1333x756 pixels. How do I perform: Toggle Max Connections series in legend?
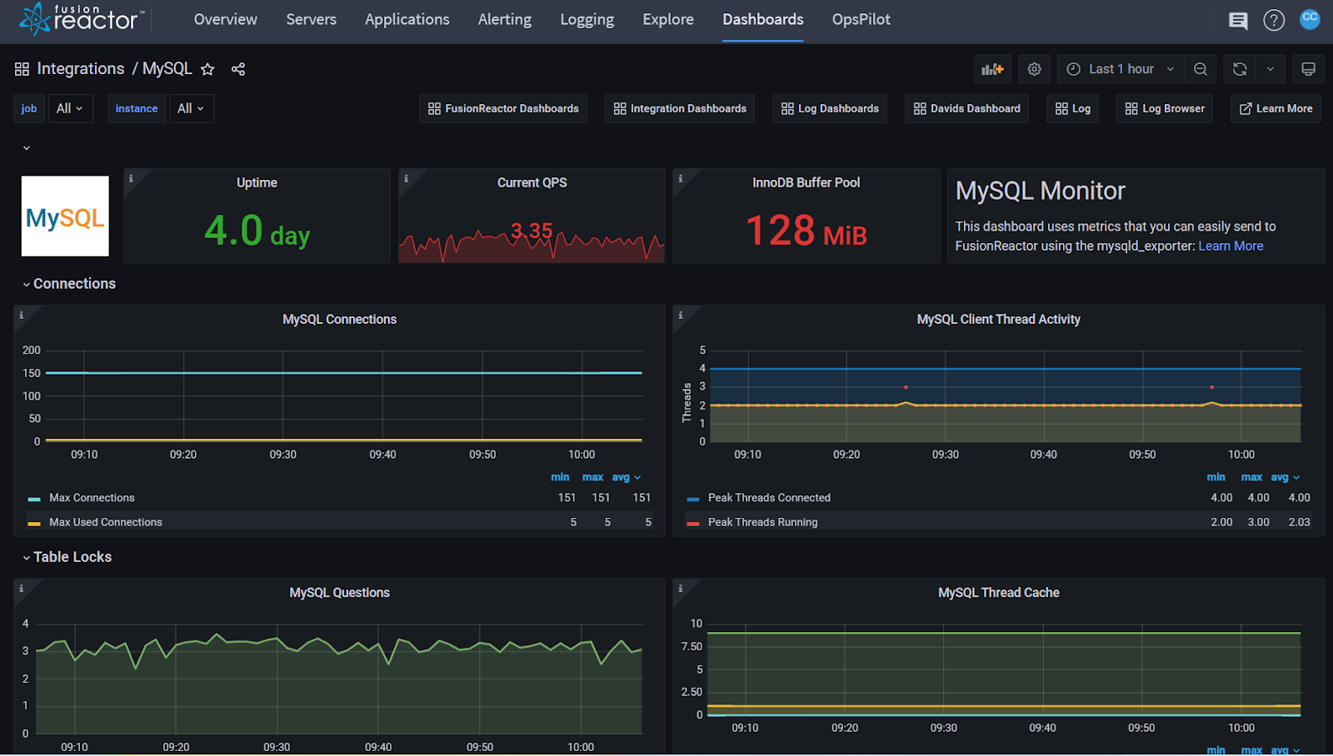click(x=92, y=498)
